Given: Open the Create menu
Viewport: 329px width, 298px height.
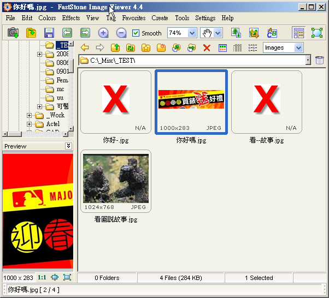Looking at the screenshot, I should tap(160, 18).
